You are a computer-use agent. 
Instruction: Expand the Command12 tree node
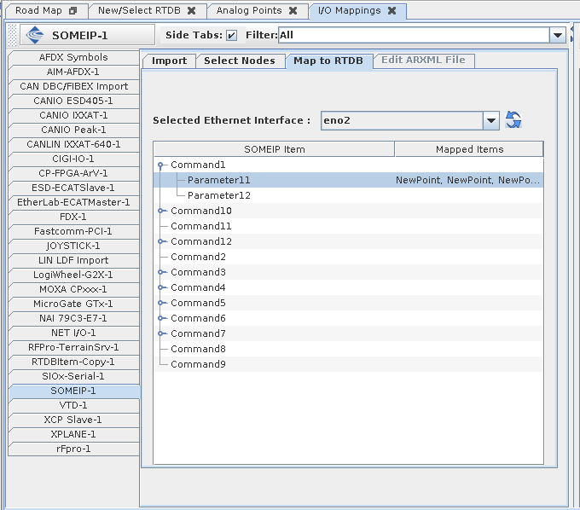pyautogui.click(x=160, y=241)
